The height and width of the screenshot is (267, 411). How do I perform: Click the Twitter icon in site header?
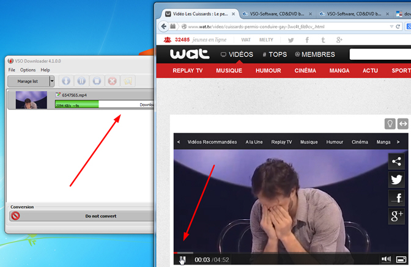291,40
